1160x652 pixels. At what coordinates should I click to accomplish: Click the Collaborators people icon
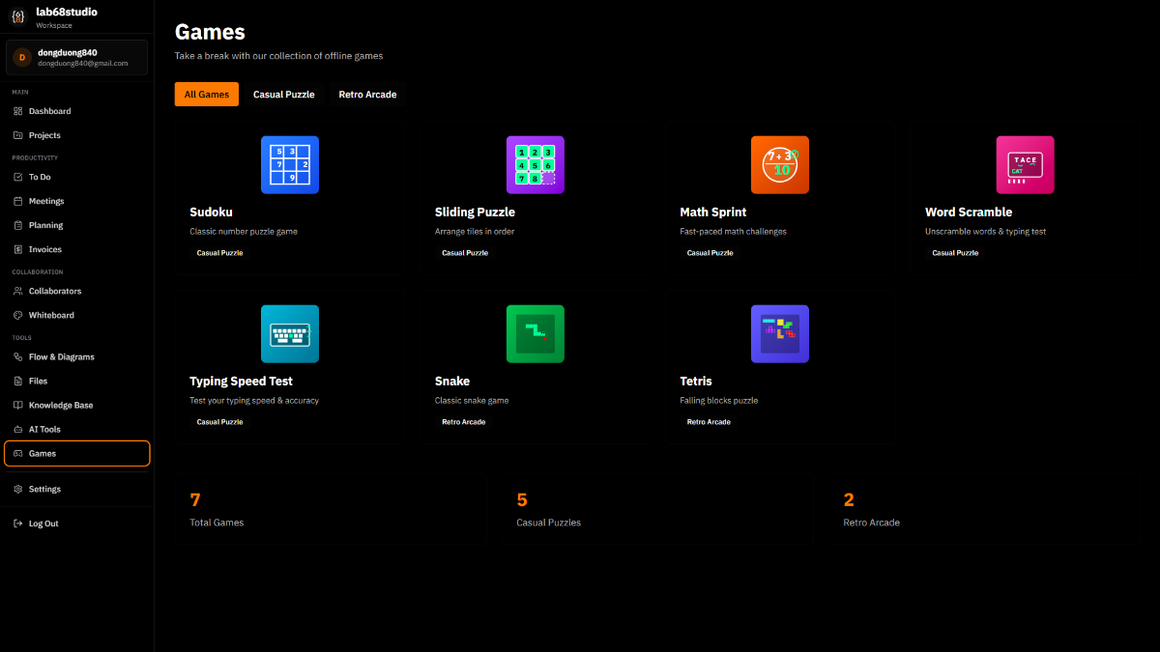18,291
